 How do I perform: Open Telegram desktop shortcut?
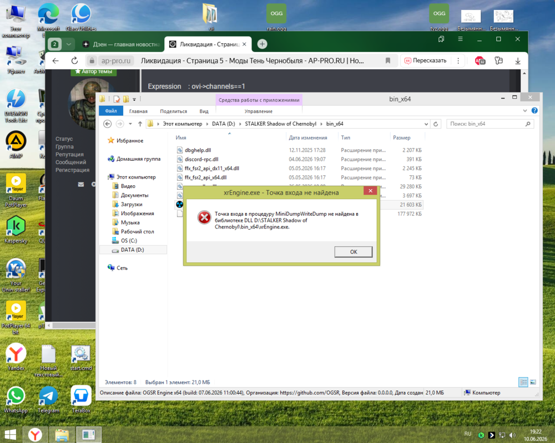pos(48,400)
